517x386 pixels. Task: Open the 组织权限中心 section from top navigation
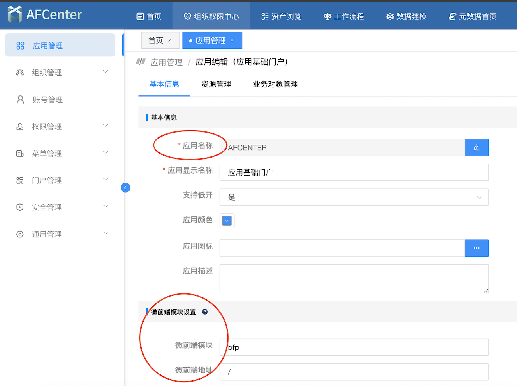pyautogui.click(x=211, y=16)
